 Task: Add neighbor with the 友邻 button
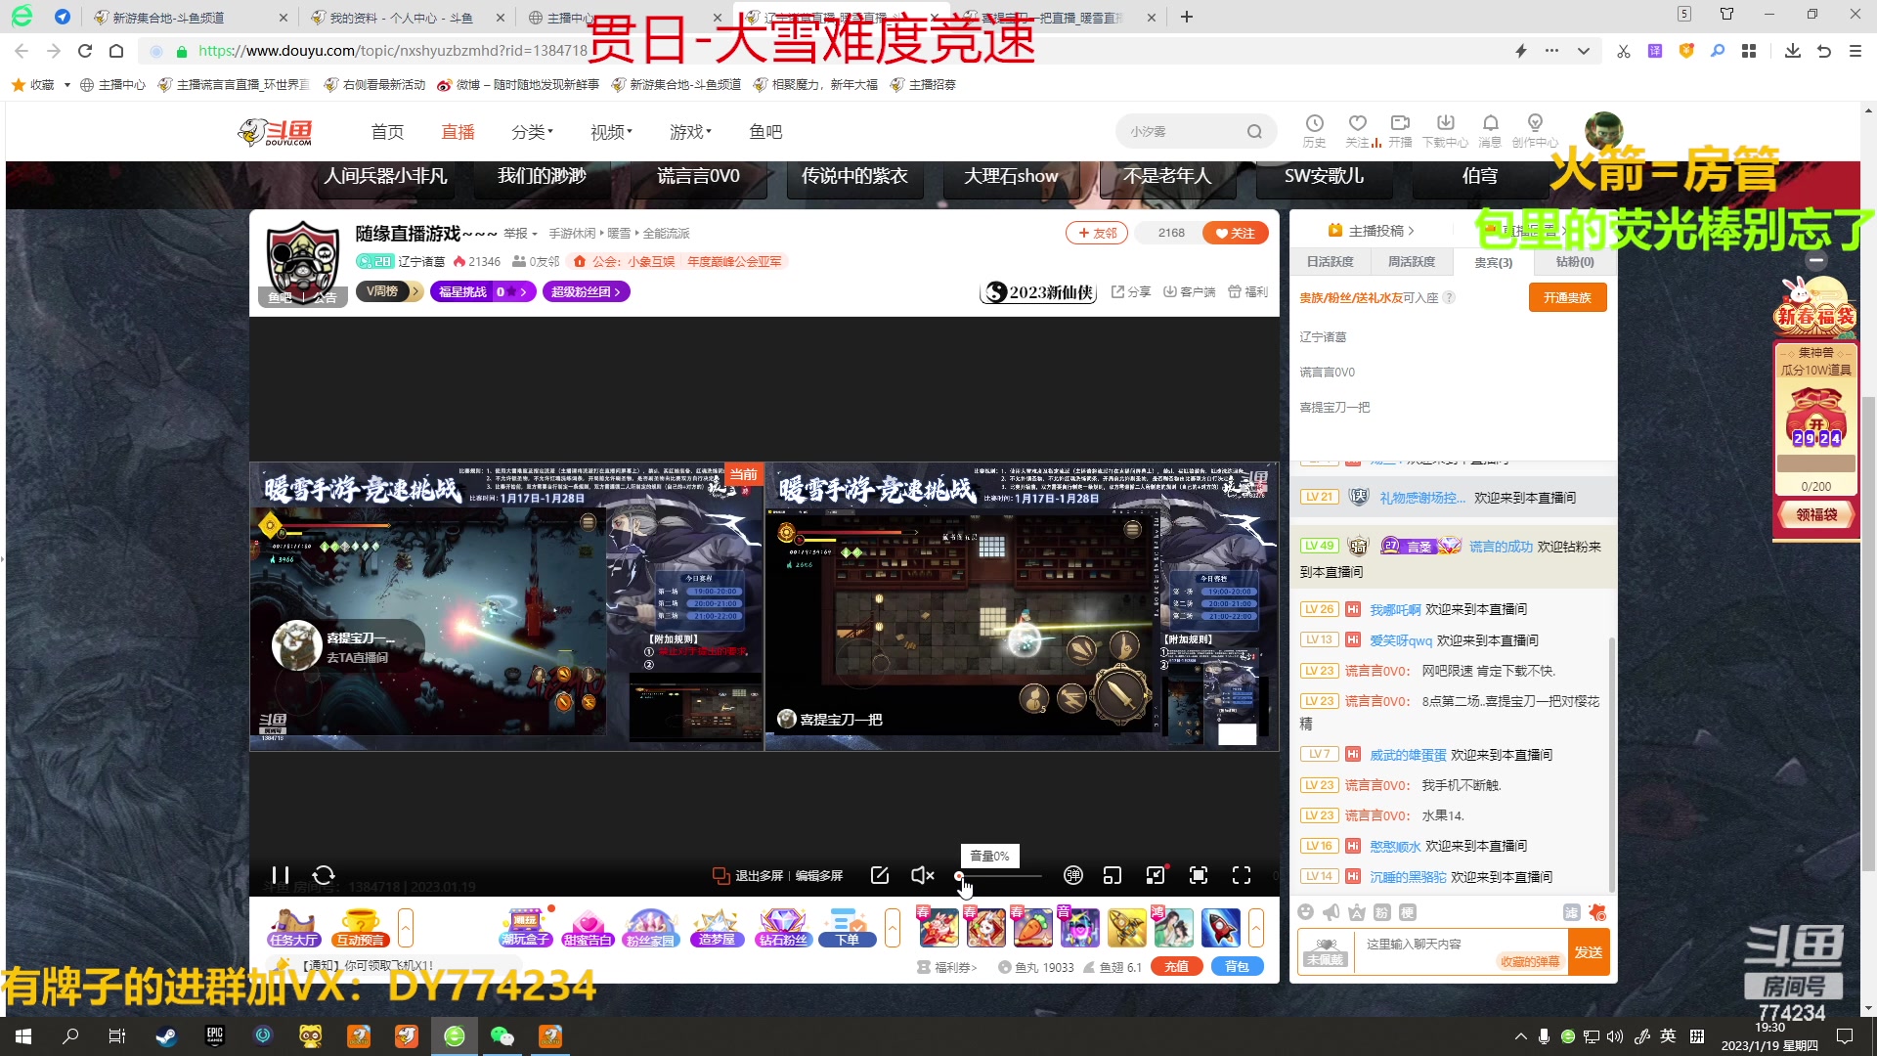[1097, 233]
